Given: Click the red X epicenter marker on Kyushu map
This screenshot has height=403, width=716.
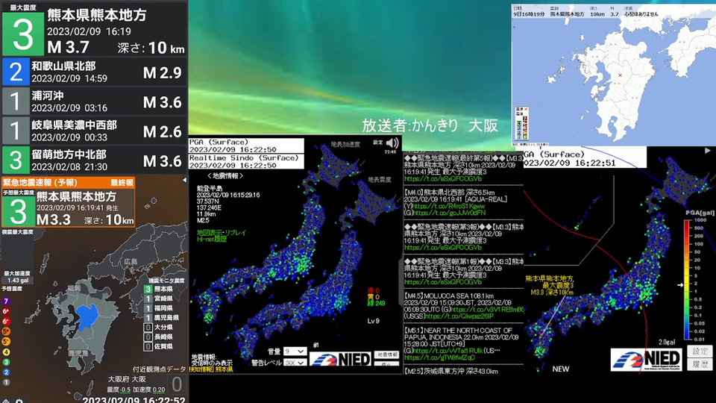Looking at the screenshot, I should click(620, 75).
